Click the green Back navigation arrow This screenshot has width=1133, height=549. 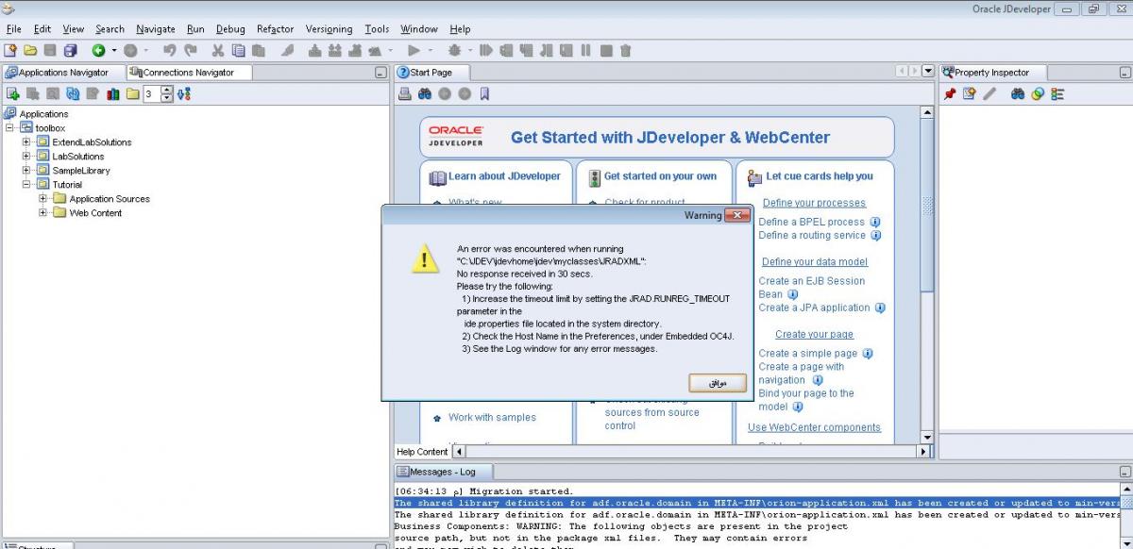98,50
